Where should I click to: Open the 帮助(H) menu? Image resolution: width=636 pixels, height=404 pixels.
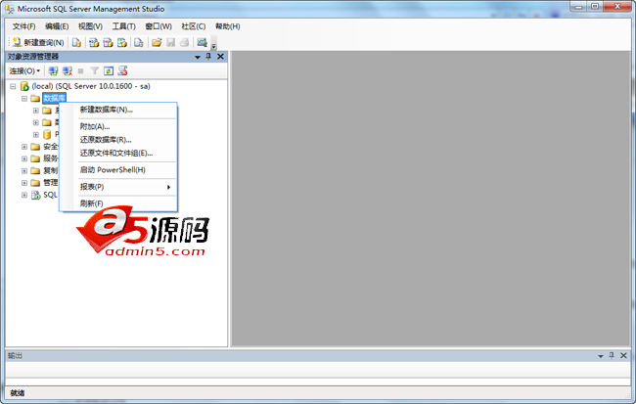(x=227, y=26)
